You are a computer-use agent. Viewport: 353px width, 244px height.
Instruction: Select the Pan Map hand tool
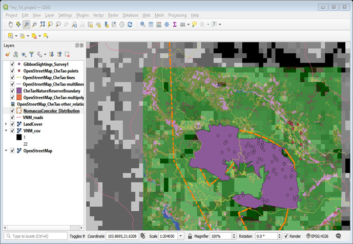[x=10, y=24]
